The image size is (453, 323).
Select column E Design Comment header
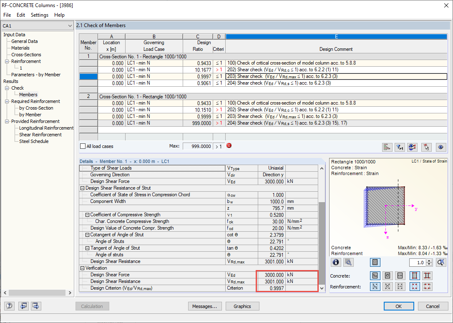[x=336, y=37]
